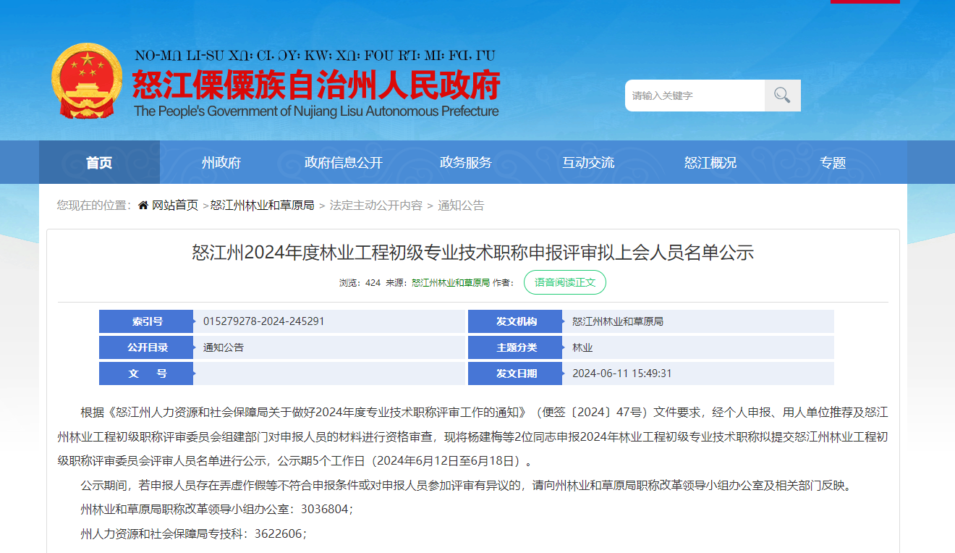Click the article title heading
Screen dimensions: 955x553
click(472, 253)
